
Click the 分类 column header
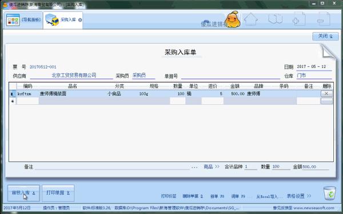[x=119, y=86]
